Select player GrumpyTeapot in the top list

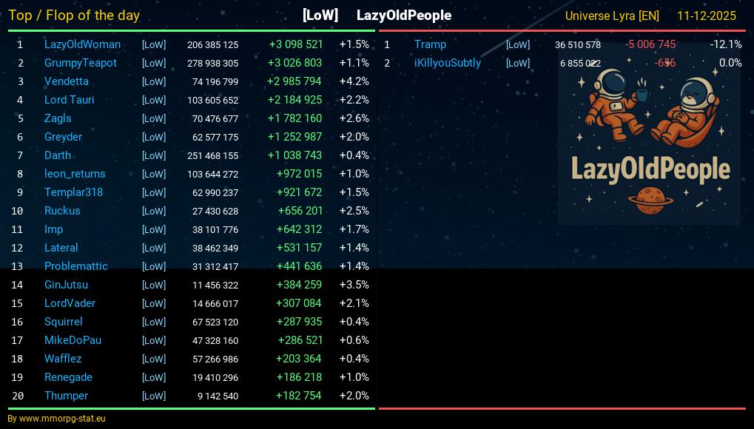point(80,63)
